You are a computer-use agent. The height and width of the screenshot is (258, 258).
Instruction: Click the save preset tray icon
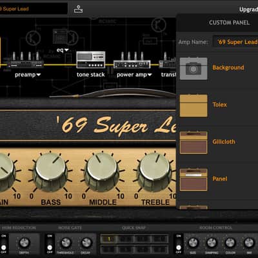78,9
